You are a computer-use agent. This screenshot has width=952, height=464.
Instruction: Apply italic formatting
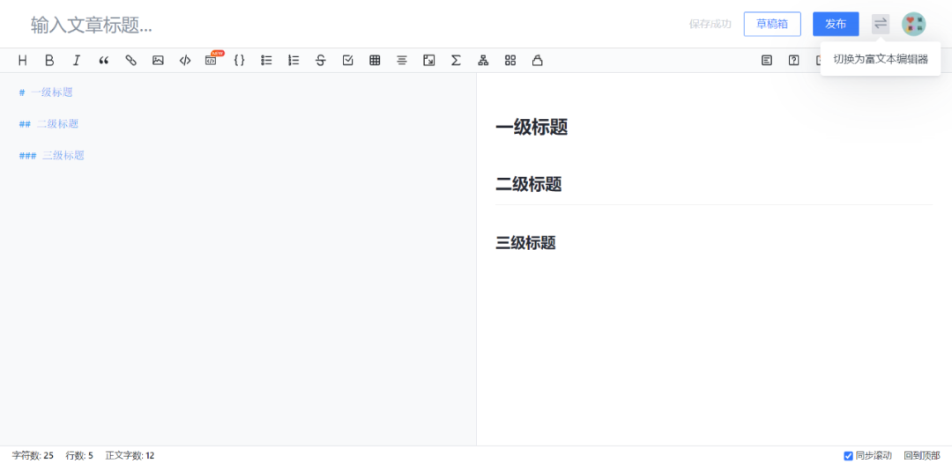(x=77, y=60)
